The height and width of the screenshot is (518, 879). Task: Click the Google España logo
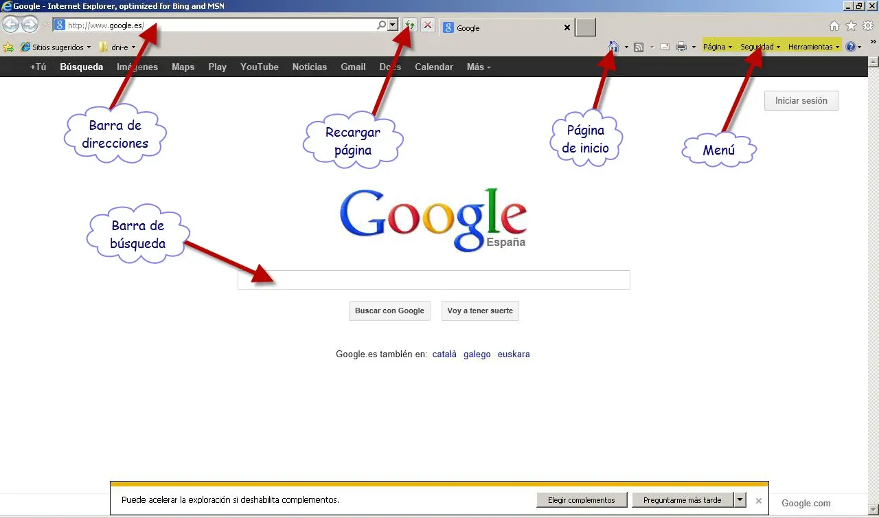(433, 220)
